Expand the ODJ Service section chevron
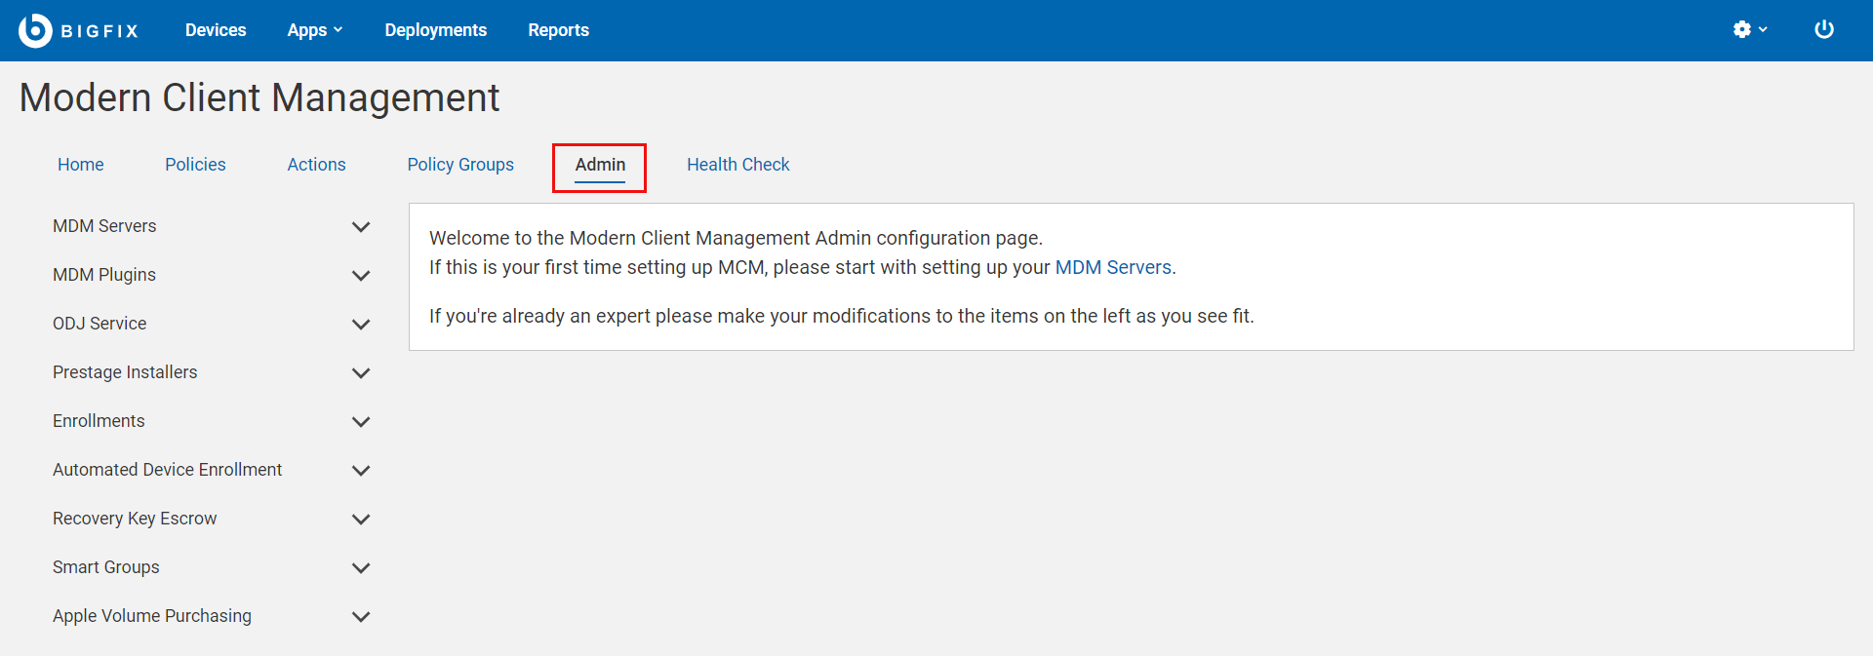Viewport: 1873px width, 656px height. click(x=361, y=325)
